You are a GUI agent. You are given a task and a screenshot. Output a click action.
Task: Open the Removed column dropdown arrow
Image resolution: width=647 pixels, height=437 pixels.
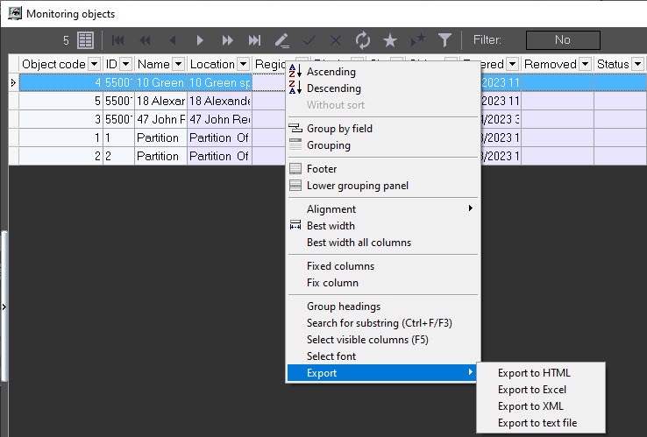click(585, 64)
